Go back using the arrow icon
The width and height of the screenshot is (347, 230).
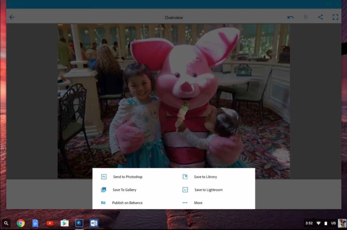12,17
